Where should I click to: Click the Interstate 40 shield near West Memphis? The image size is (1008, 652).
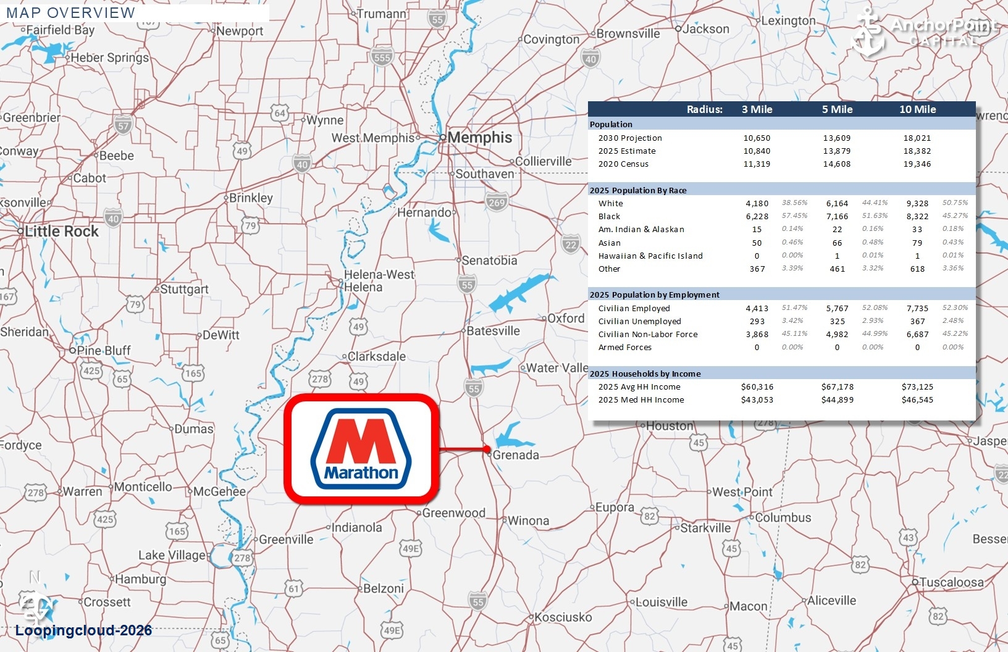click(x=301, y=164)
